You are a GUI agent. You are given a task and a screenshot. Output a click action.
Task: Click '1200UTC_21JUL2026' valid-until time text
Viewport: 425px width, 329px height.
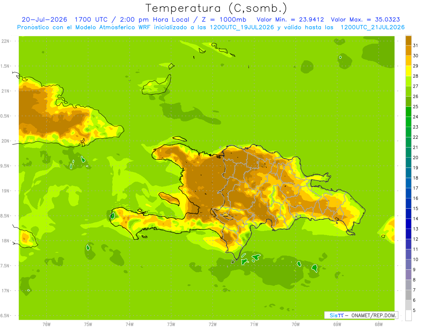pyautogui.click(x=373, y=27)
